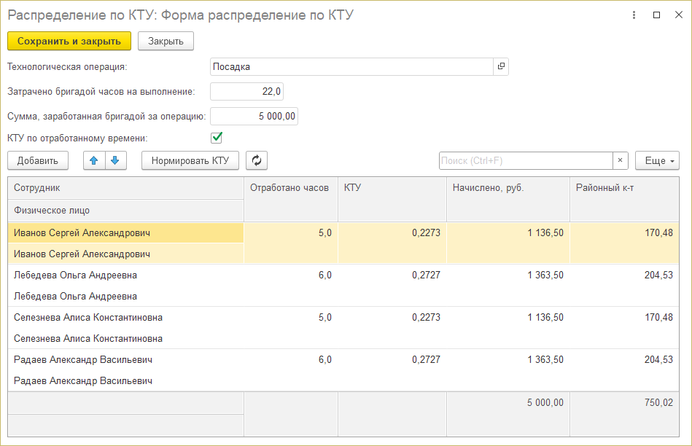This screenshot has height=446, width=692.
Task: Open the kebab menu in title bar
Action: coord(634,15)
